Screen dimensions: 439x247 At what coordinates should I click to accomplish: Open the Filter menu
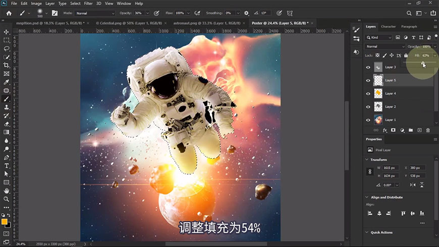pyautogui.click(x=88, y=4)
